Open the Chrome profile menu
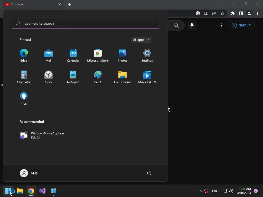 point(249,13)
